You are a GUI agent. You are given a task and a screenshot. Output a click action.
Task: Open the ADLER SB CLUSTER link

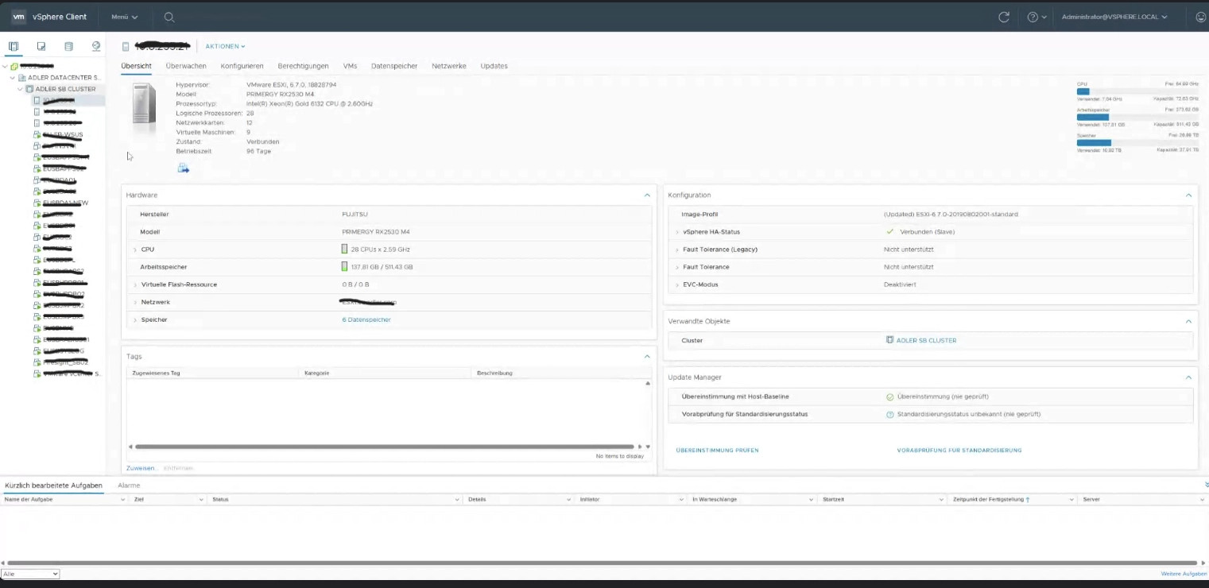pyautogui.click(x=926, y=340)
